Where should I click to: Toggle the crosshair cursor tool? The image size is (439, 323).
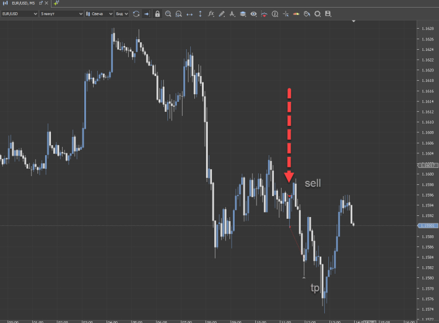(x=286, y=13)
